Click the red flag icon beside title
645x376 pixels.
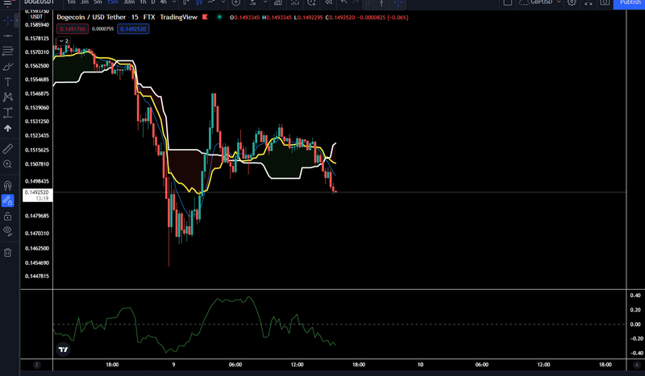[x=205, y=17]
